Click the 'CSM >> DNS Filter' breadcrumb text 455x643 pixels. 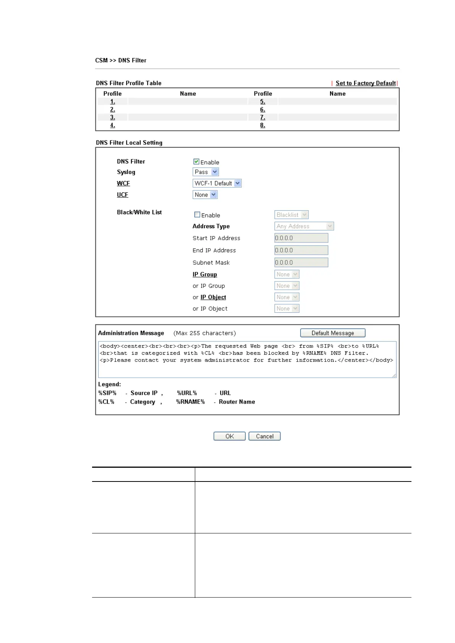(x=121, y=60)
